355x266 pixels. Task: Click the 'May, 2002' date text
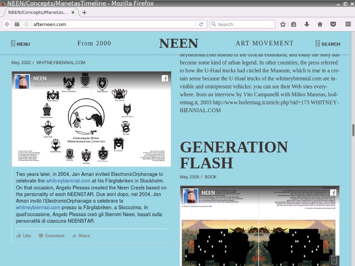[21, 63]
